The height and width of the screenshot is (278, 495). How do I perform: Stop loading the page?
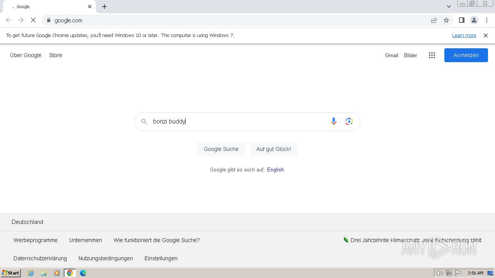pyautogui.click(x=33, y=20)
